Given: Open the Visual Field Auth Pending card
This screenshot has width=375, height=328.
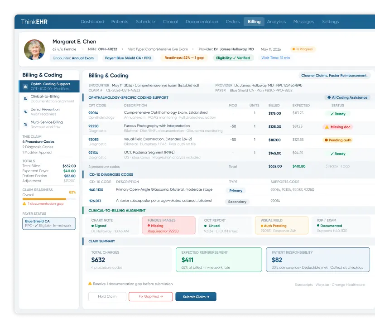Looking at the screenshot, I should tap(282, 226).
